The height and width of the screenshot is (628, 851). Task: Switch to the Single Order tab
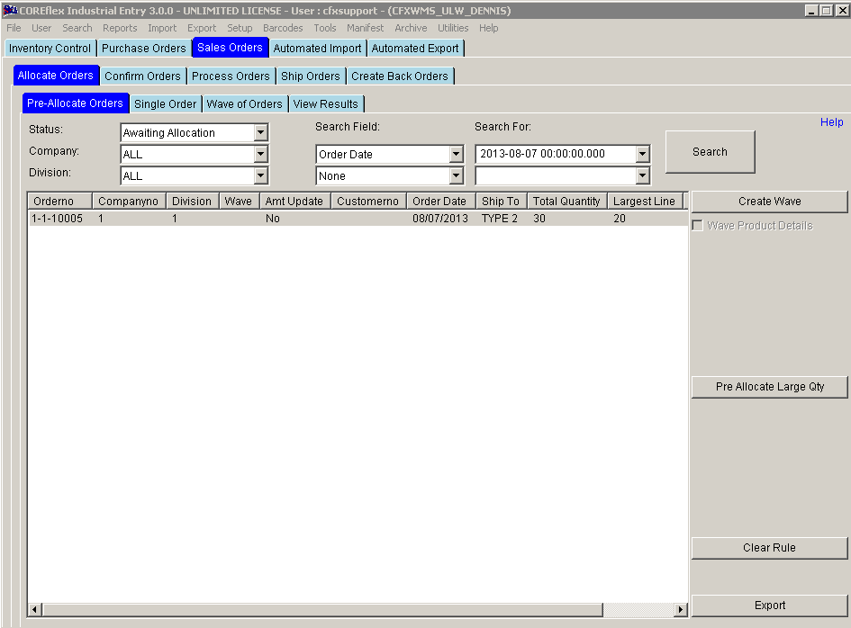point(166,104)
